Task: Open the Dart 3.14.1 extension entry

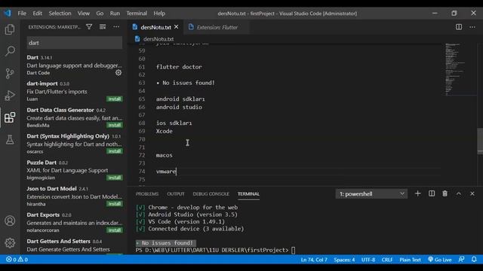Action: coord(74,65)
